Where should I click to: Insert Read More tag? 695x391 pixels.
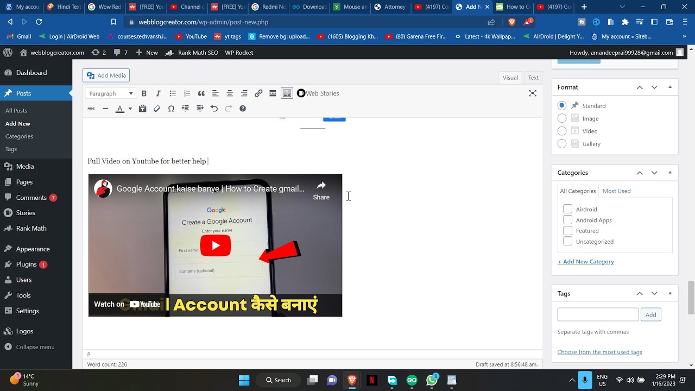coord(273,93)
